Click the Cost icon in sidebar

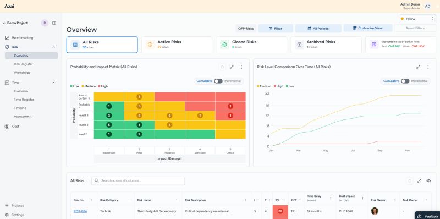tap(7, 127)
